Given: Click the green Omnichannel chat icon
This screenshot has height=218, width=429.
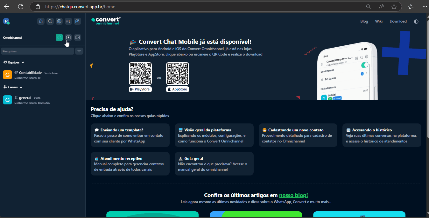Looking at the screenshot, I should 59,37.
